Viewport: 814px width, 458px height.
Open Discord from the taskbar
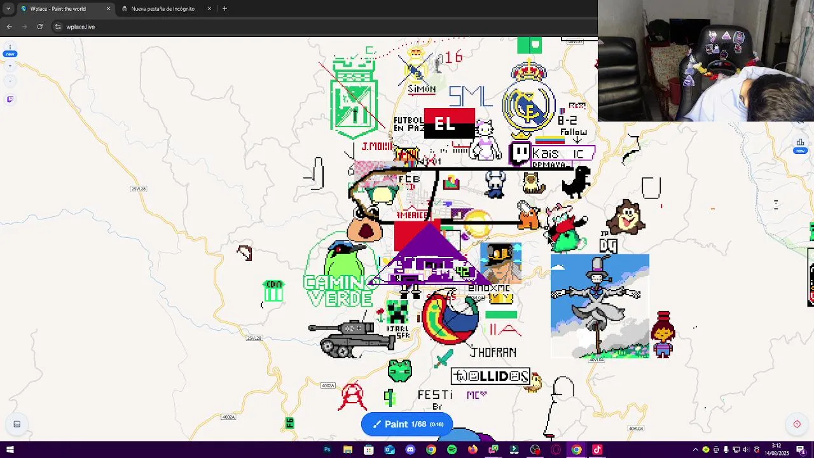(x=410, y=450)
